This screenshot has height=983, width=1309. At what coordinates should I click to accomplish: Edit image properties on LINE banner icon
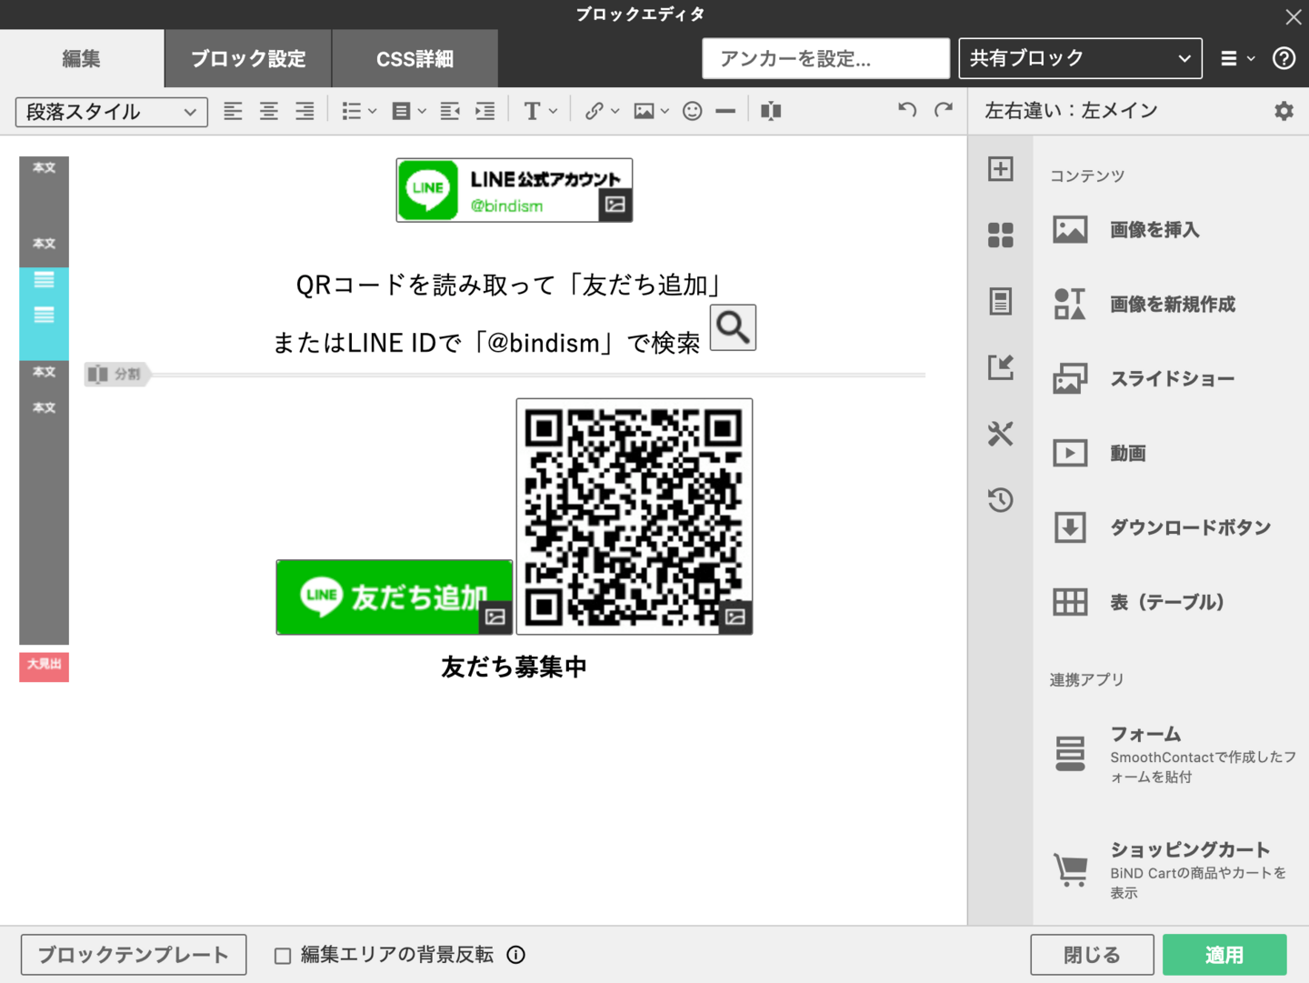[615, 205]
